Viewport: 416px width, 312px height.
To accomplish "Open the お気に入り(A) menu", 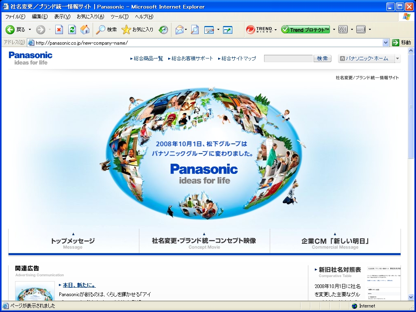I will (90, 17).
